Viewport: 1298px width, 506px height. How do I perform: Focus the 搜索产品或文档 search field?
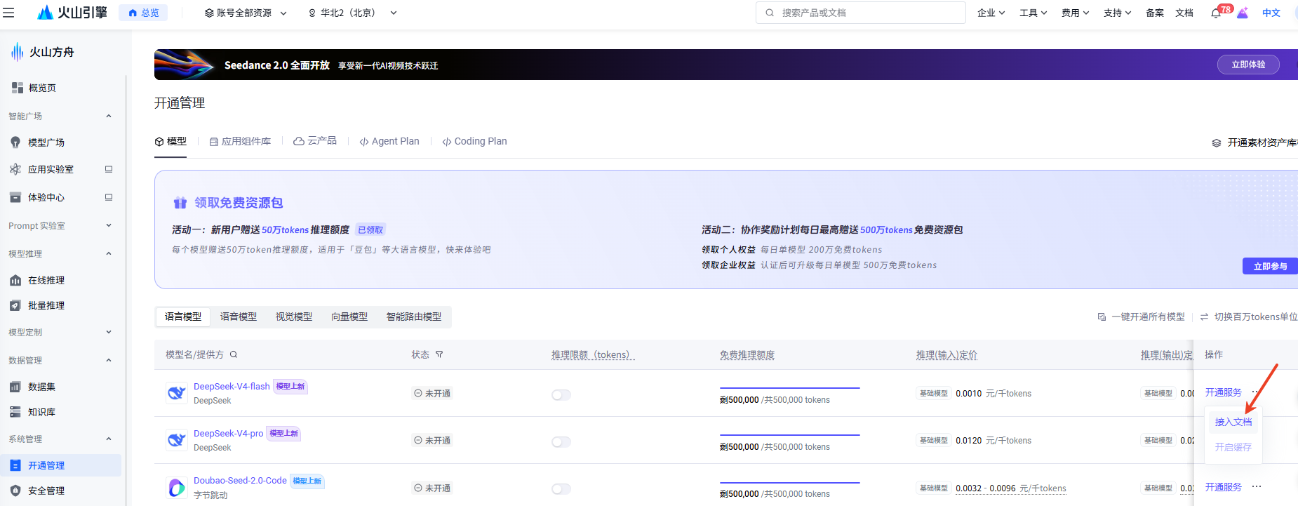click(x=861, y=13)
